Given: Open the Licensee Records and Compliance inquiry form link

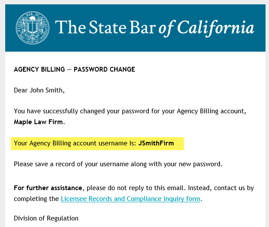Looking at the screenshot, I should pos(130,199).
